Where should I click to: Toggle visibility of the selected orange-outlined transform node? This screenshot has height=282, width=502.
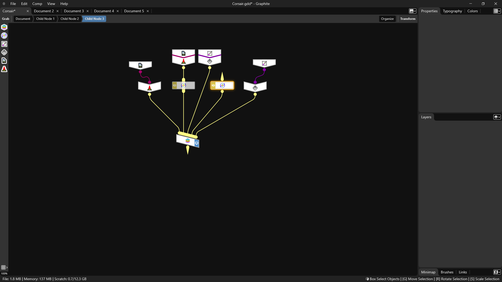(x=213, y=85)
